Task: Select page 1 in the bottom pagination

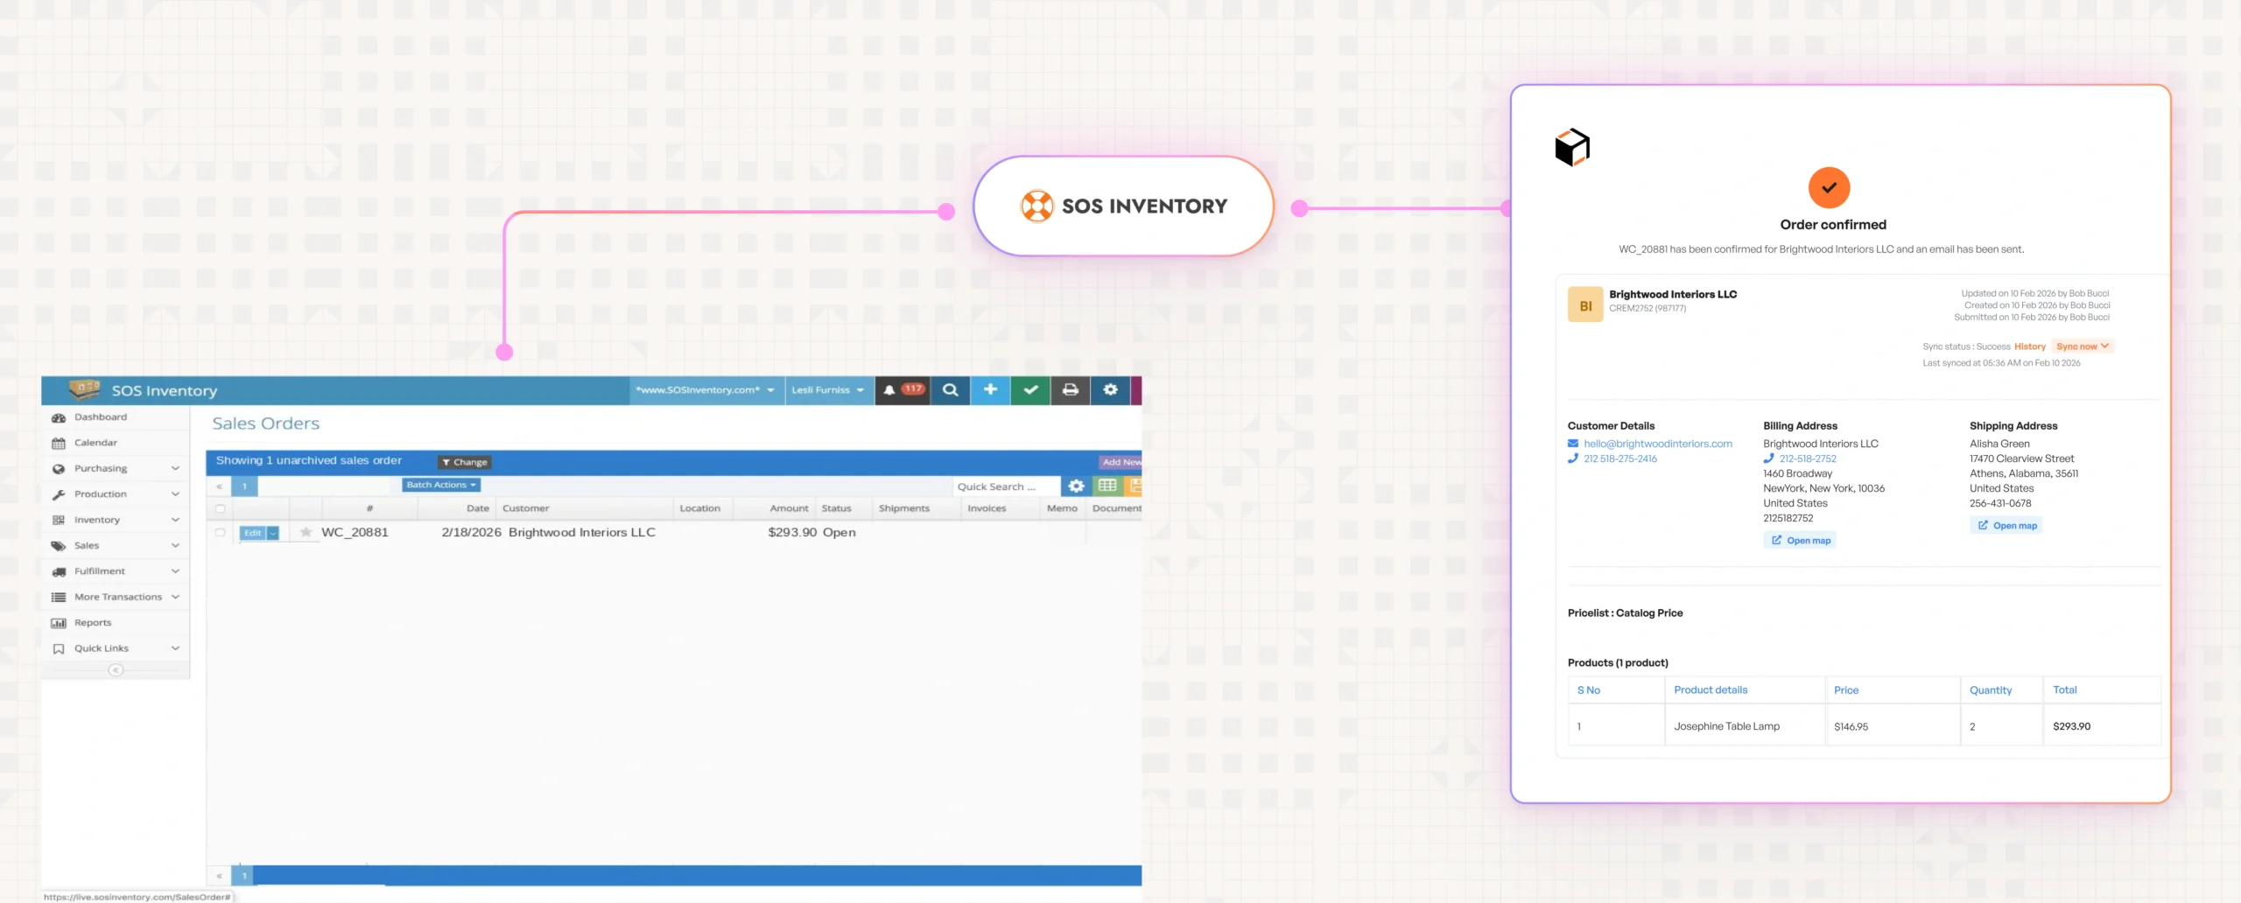Action: [x=244, y=875]
